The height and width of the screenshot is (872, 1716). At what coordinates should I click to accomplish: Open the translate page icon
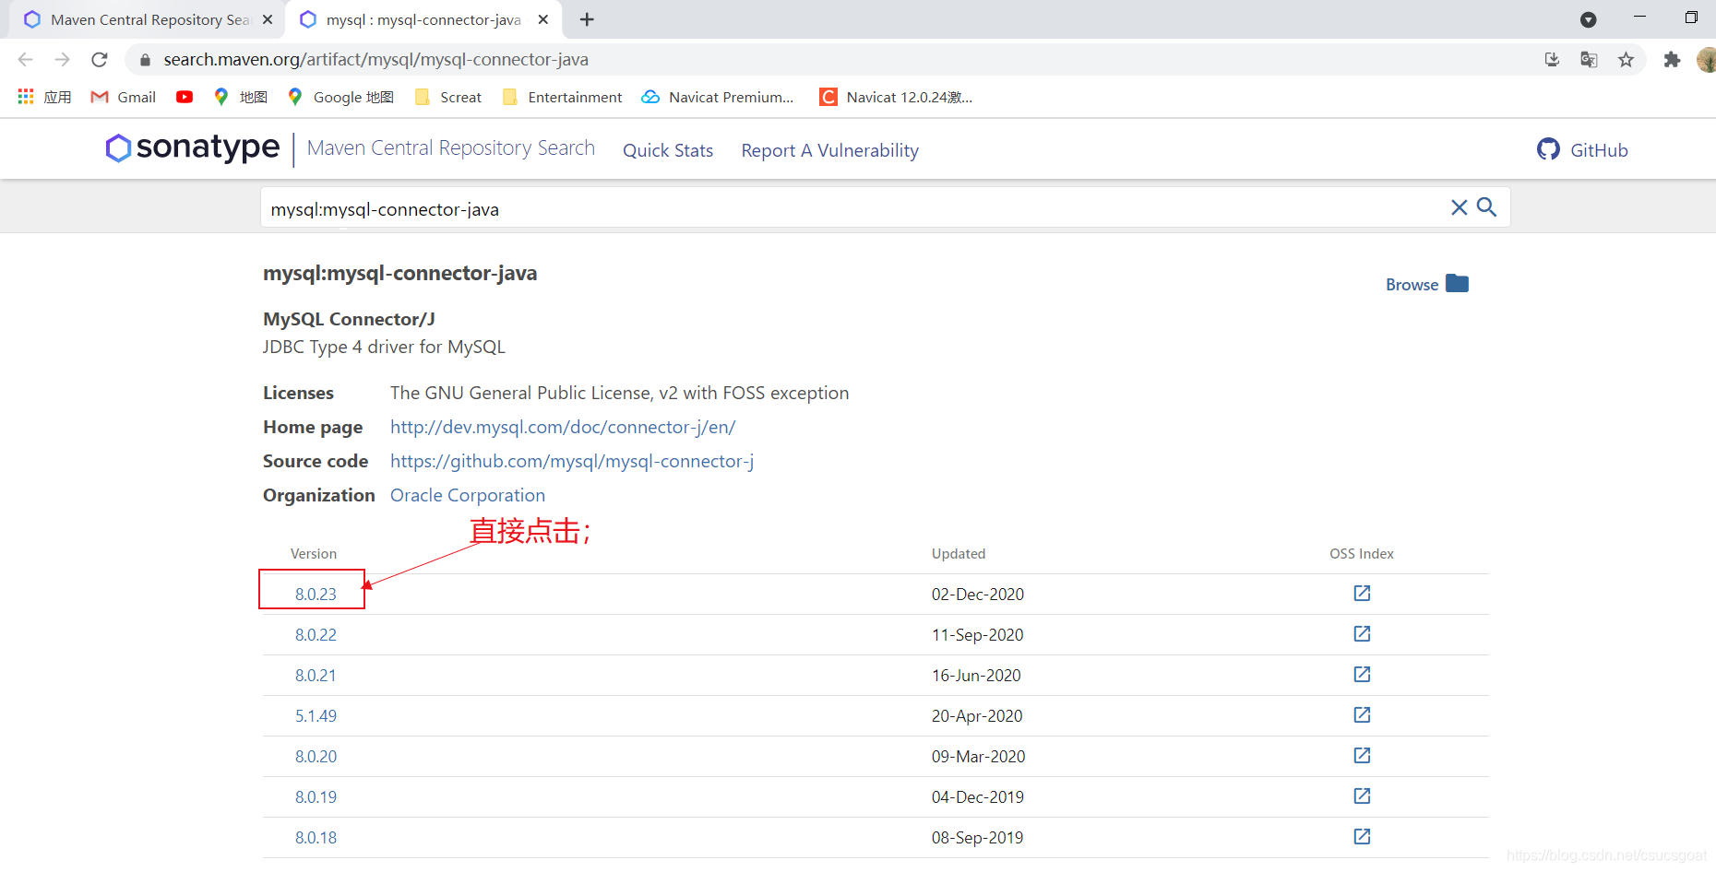point(1589,60)
